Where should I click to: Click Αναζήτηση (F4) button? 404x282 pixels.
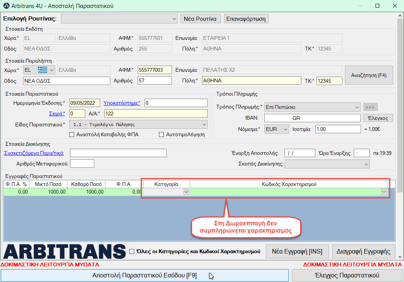pos(369,75)
